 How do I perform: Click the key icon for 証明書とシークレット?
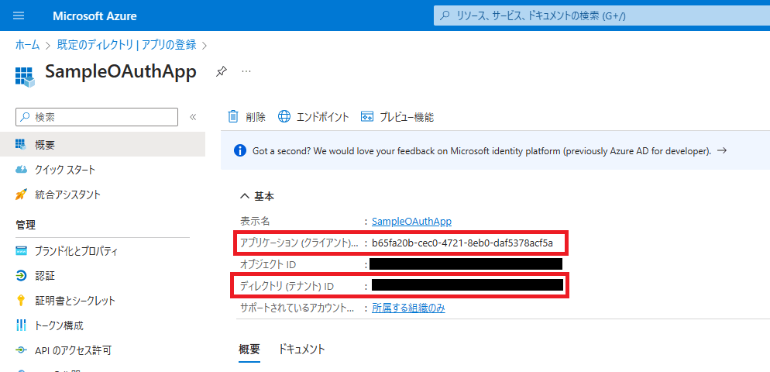[x=21, y=300]
